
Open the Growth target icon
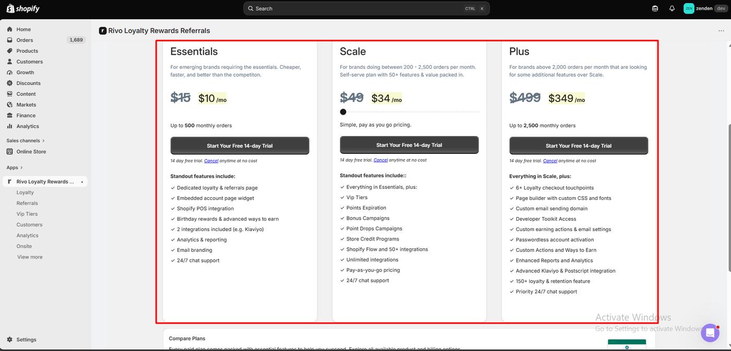coord(9,72)
